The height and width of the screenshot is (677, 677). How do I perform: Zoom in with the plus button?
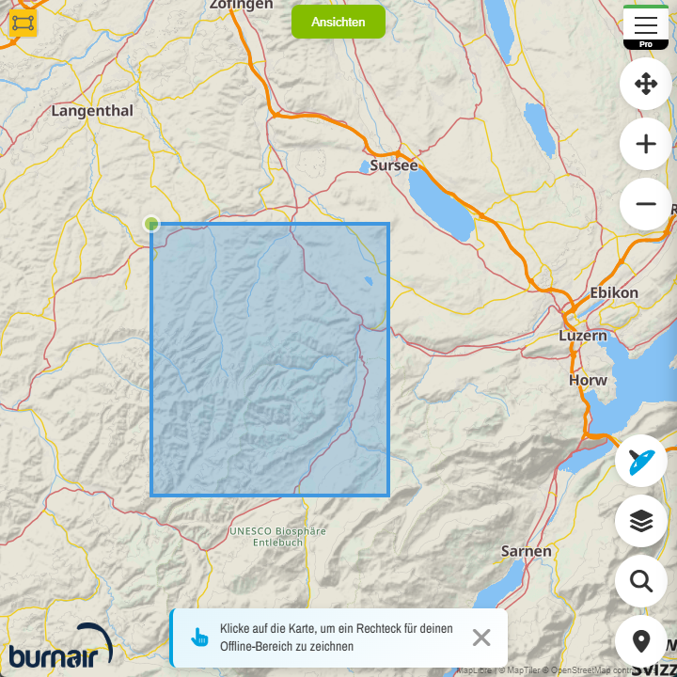click(x=645, y=144)
